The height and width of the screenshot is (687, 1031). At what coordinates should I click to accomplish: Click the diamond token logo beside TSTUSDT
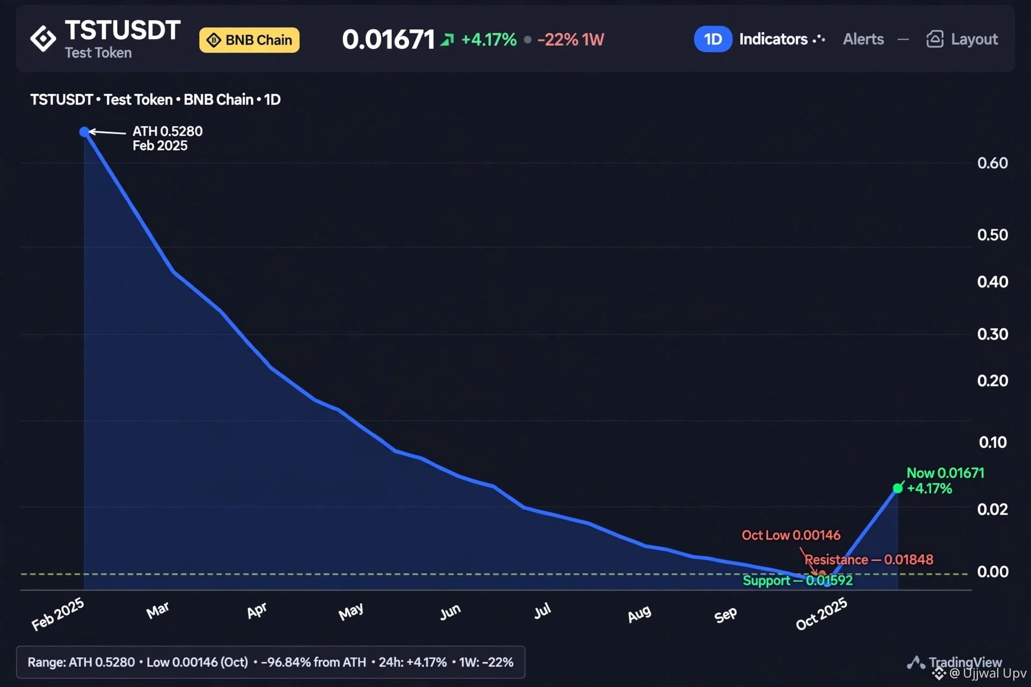click(43, 39)
